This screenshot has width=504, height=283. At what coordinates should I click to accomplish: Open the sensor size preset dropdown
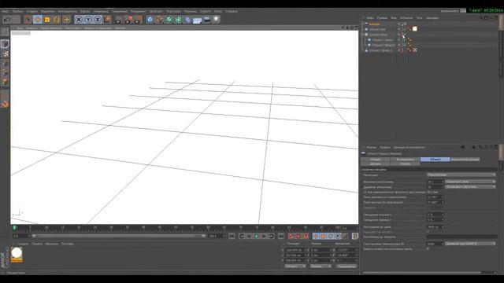[470, 187]
